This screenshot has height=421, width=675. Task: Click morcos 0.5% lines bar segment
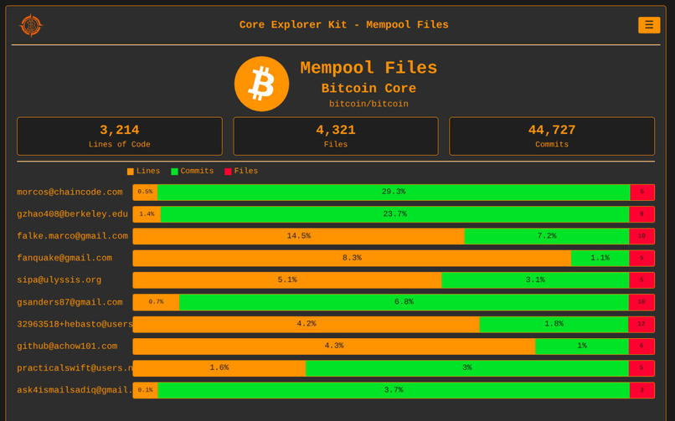(x=145, y=193)
